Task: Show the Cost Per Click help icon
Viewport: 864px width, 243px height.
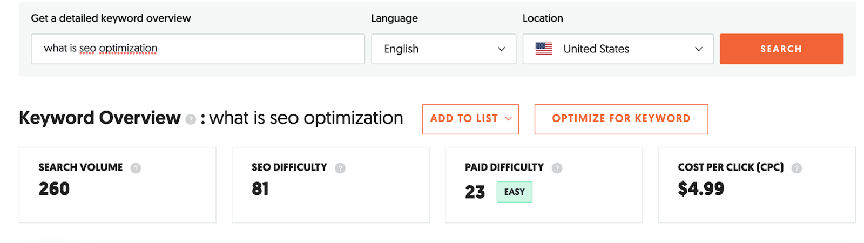Action: [x=796, y=168]
